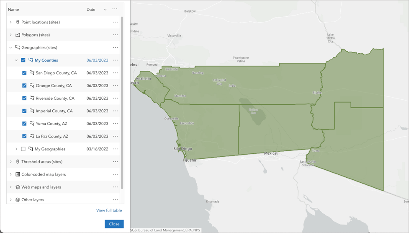Image resolution: width=409 pixels, height=233 pixels.
Task: Open more options for Orange County, CA
Action: click(115, 85)
